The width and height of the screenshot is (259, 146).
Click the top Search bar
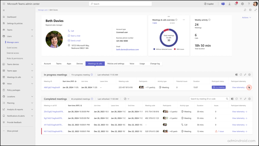(120, 4)
